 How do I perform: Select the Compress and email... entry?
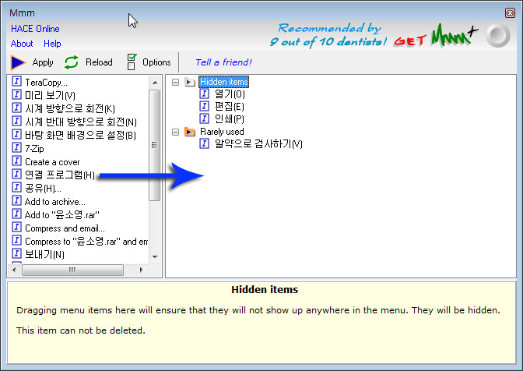(x=65, y=228)
